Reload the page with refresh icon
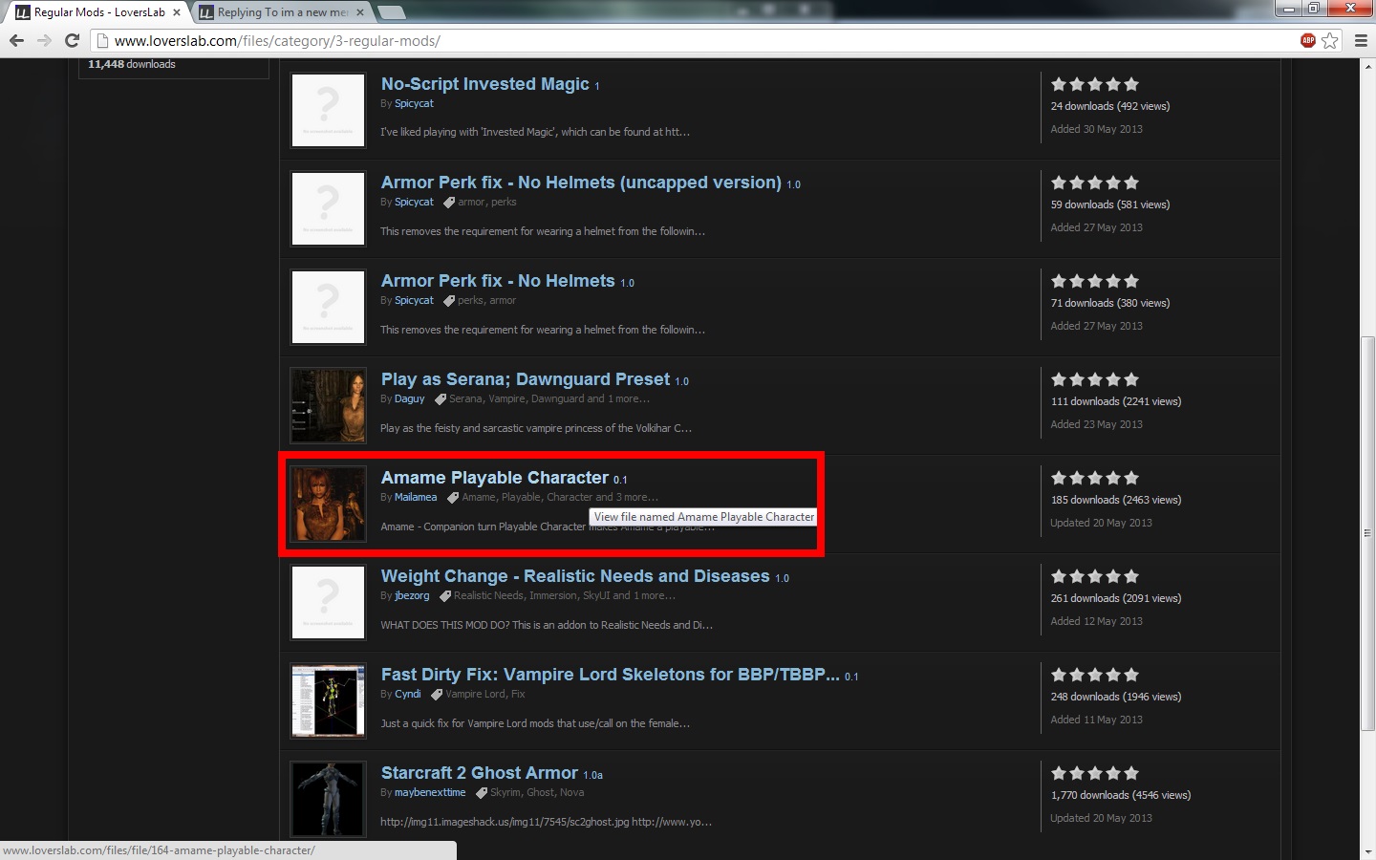The image size is (1376, 860). [x=72, y=40]
